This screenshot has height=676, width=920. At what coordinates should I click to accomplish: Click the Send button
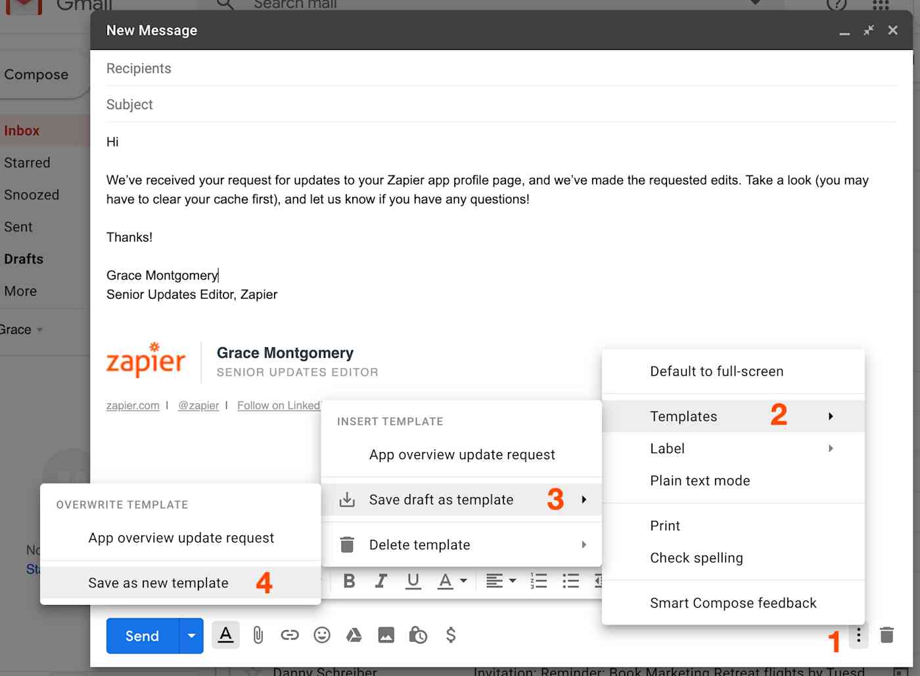(142, 635)
